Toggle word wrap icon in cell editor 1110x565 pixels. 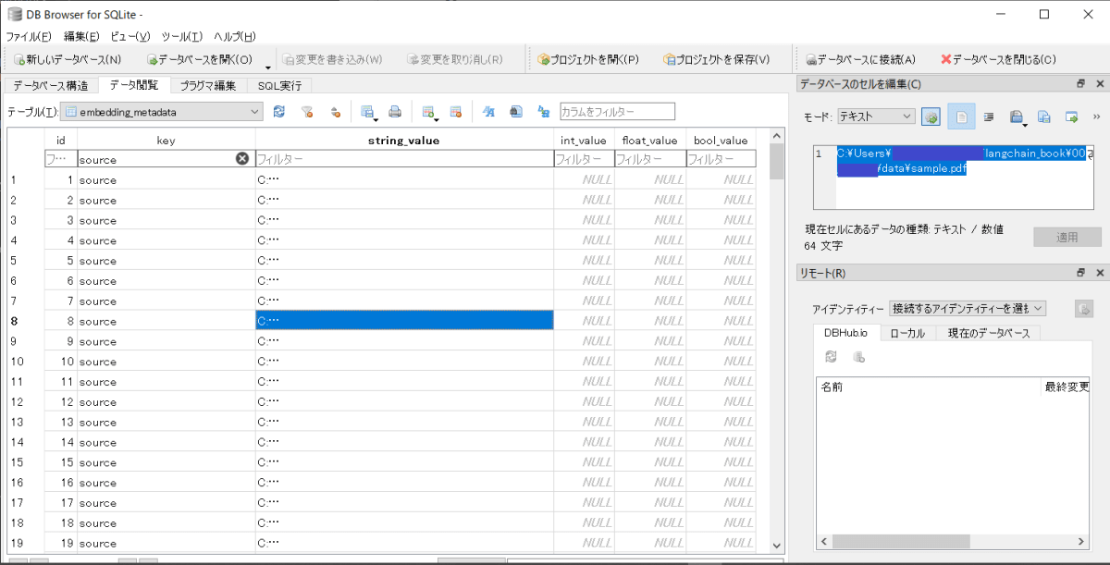[961, 117]
